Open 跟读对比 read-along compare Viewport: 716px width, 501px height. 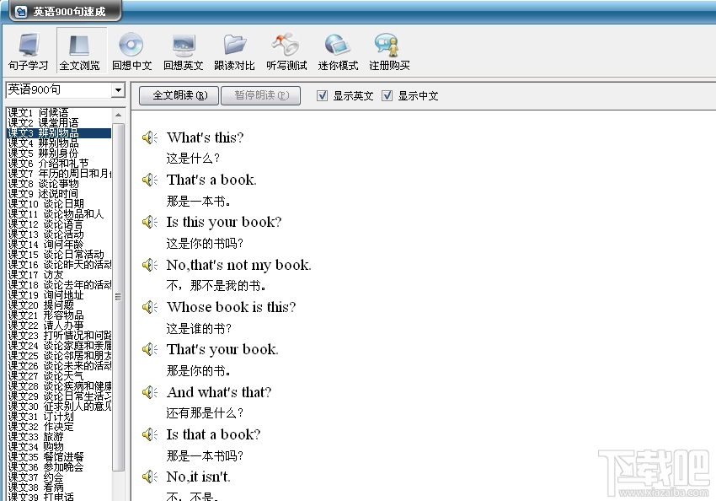pos(235,51)
